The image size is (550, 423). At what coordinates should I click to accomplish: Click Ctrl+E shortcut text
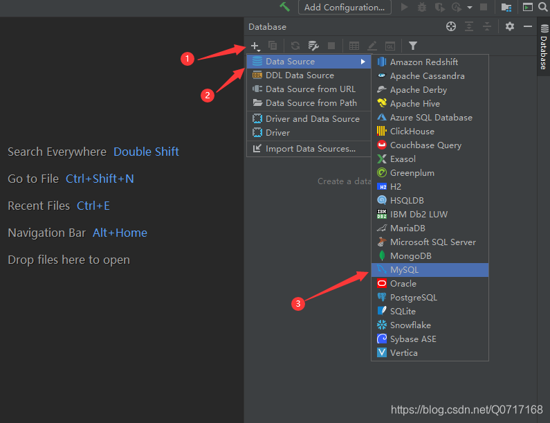click(x=93, y=206)
